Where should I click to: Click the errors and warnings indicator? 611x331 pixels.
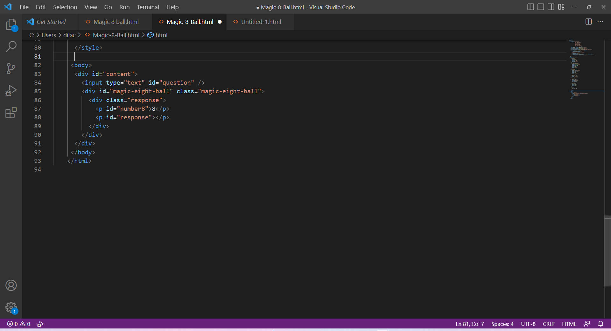click(x=19, y=324)
